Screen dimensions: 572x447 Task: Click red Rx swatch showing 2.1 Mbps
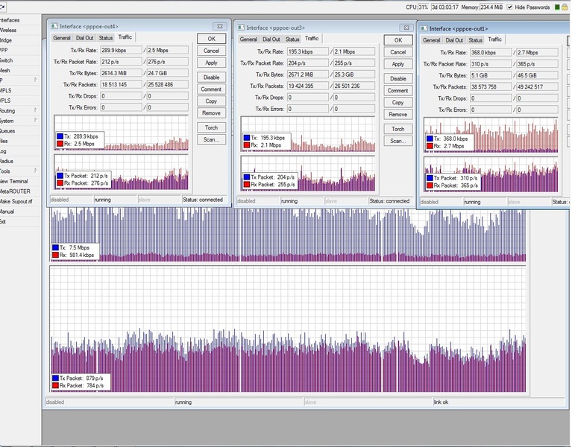(x=247, y=145)
